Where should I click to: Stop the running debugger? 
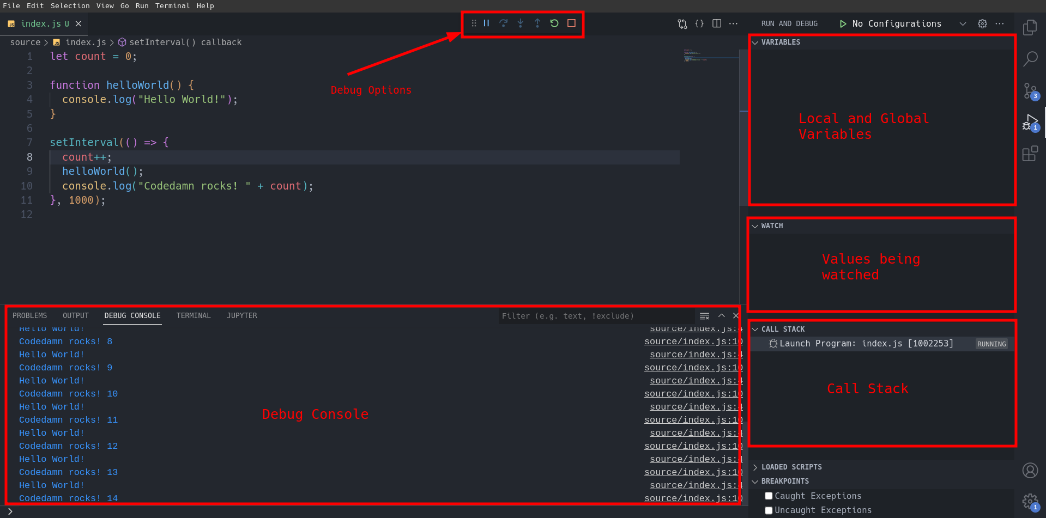click(x=571, y=23)
